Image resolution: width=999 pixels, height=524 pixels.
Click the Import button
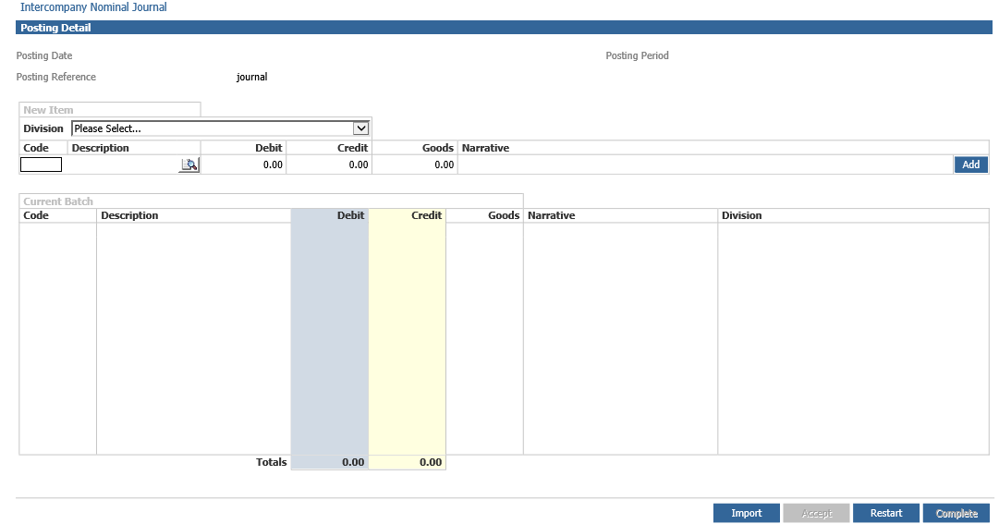pos(746,513)
